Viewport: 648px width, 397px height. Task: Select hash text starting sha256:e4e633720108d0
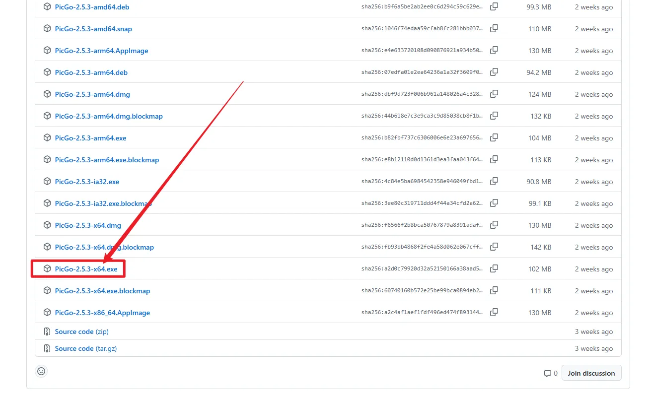click(x=422, y=51)
